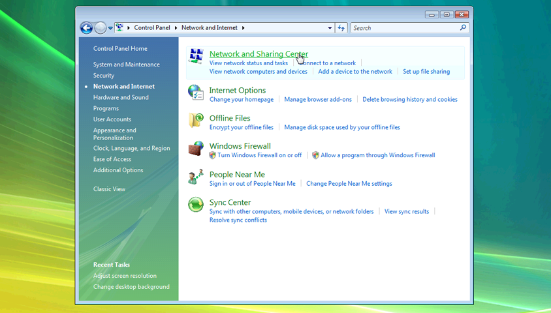Open the Offline Files folder icon
The height and width of the screenshot is (313, 551).
(196, 121)
